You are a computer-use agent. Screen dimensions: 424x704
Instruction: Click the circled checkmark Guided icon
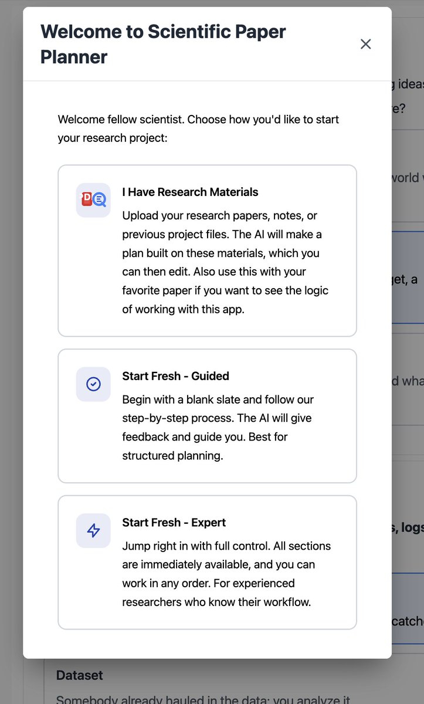(93, 384)
